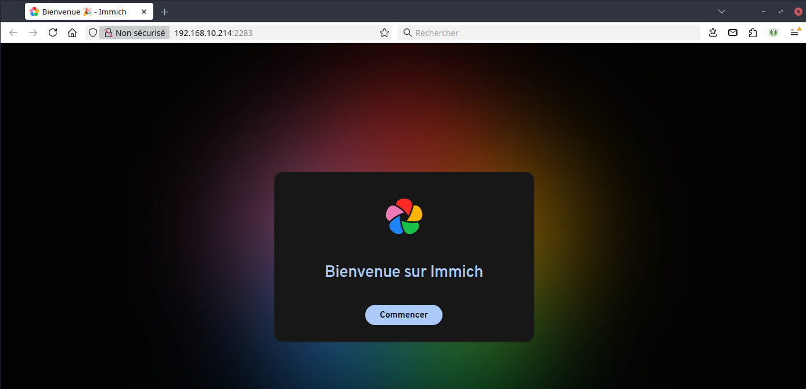This screenshot has height=389, width=806.
Task: Open a new tab with plus
Action: 165,12
